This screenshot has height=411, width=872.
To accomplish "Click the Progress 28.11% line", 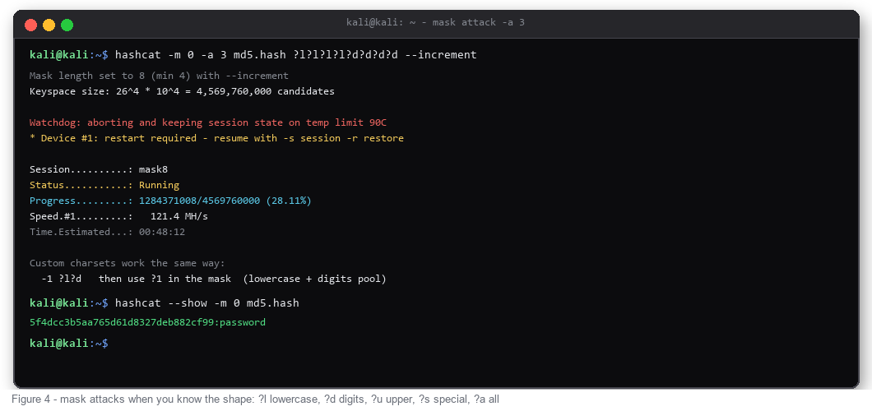I will pyautogui.click(x=170, y=201).
